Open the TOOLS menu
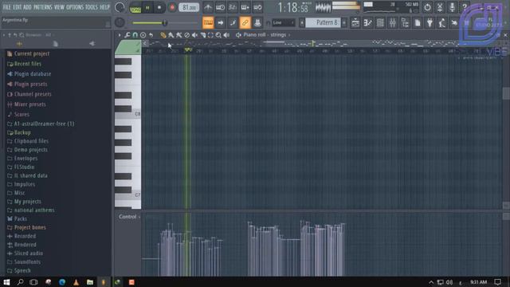Screen dimensions: 510x287 tap(92, 7)
